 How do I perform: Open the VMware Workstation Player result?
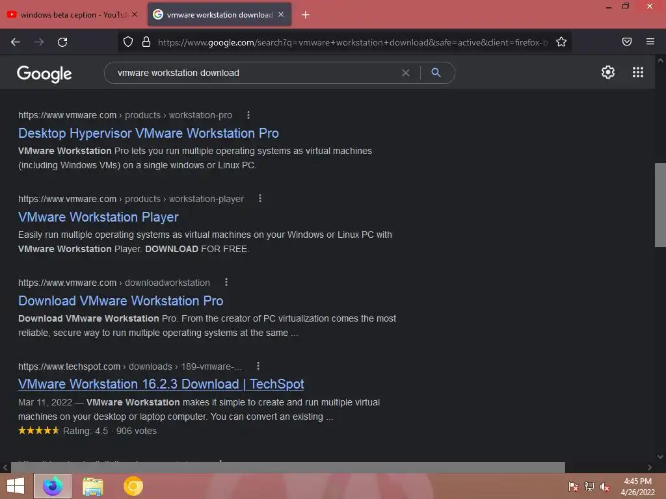coord(98,217)
